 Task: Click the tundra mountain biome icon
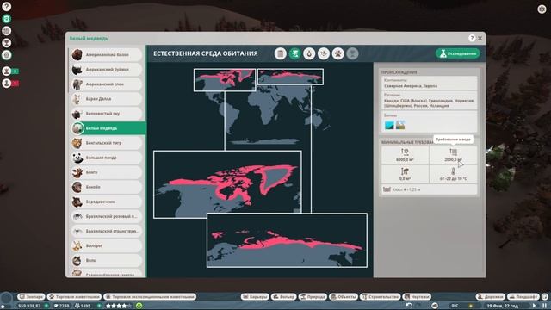[x=400, y=125]
